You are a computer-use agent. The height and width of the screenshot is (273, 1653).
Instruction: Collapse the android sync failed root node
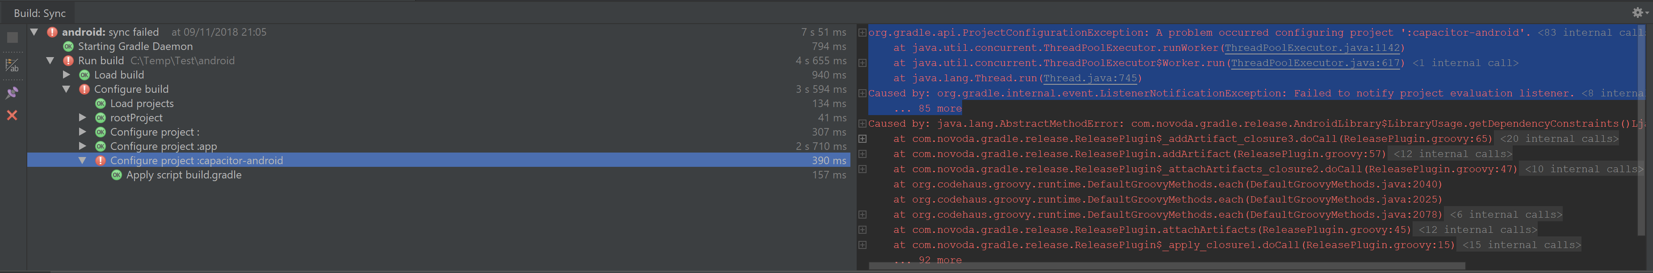point(35,32)
